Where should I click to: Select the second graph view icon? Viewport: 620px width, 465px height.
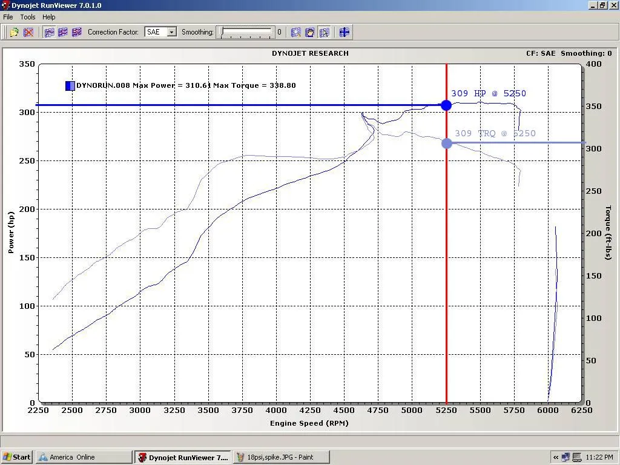(63, 32)
